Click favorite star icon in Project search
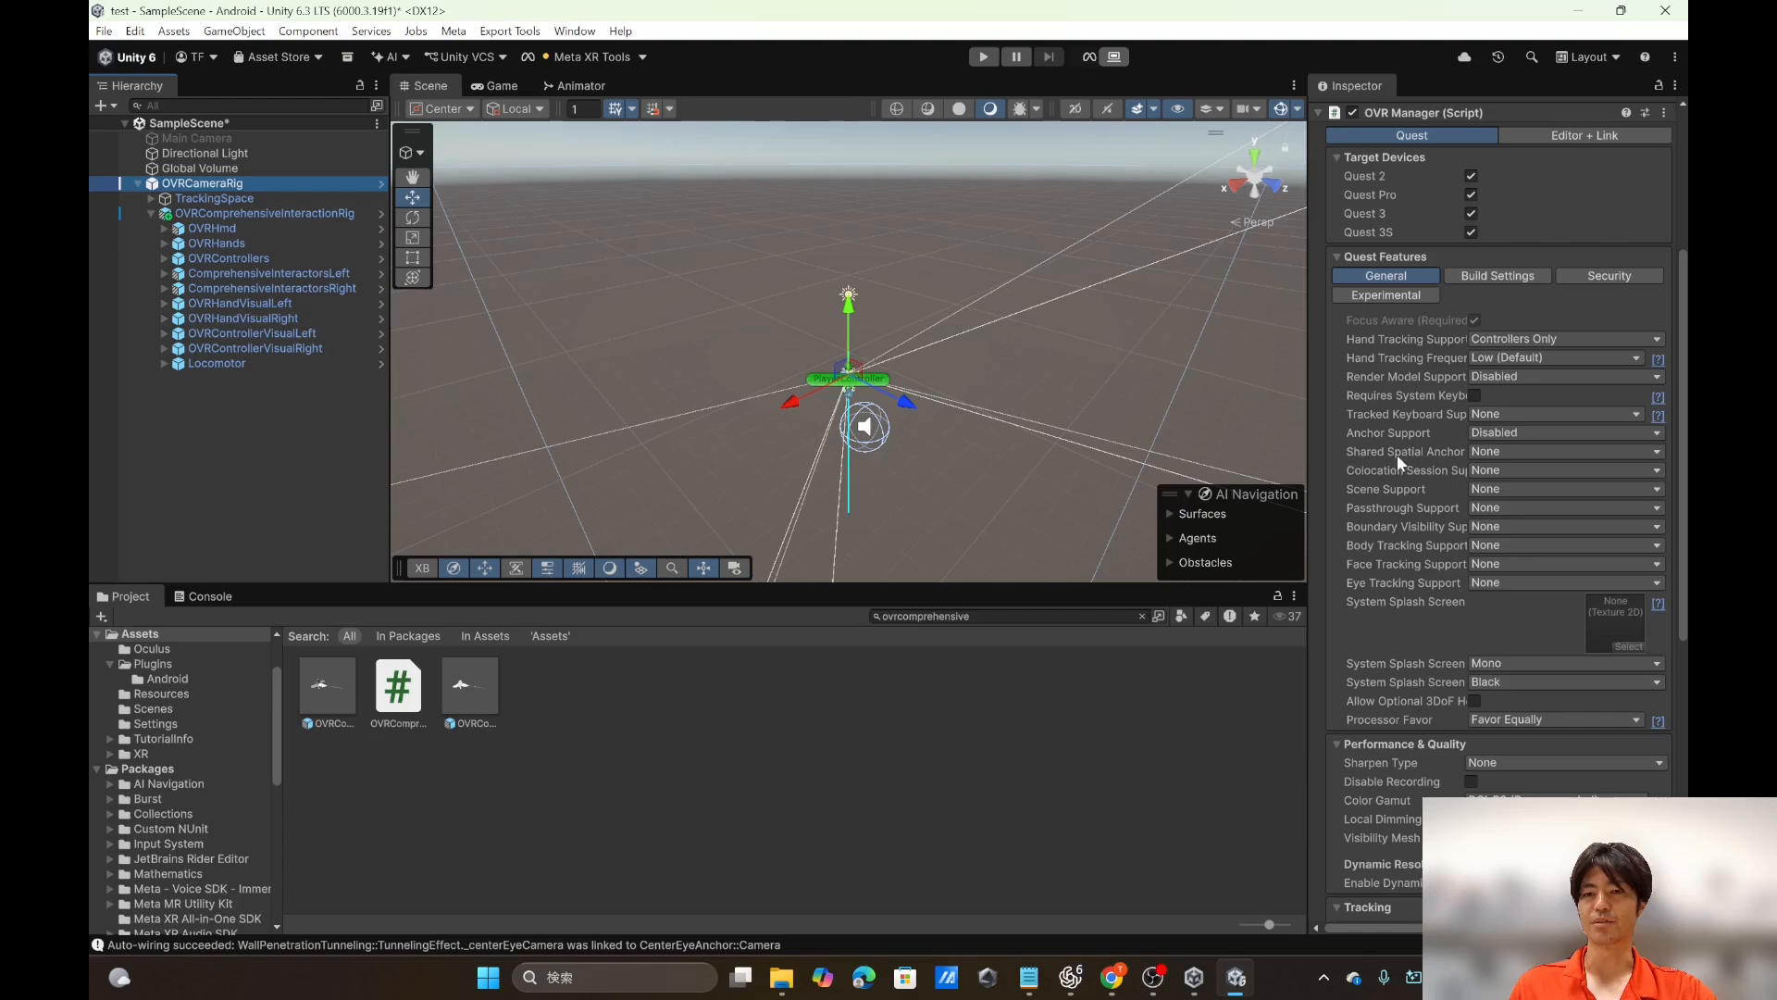Screen dimensions: 1777x1000 coord(1254,617)
